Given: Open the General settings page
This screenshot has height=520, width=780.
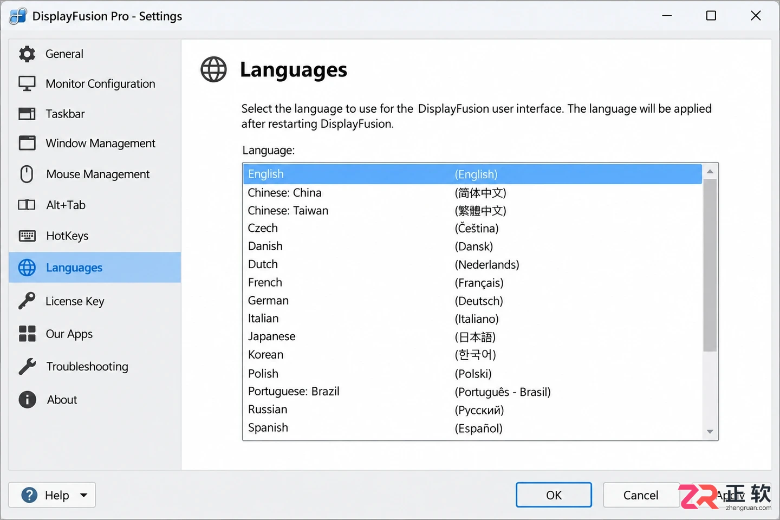Looking at the screenshot, I should (95, 54).
